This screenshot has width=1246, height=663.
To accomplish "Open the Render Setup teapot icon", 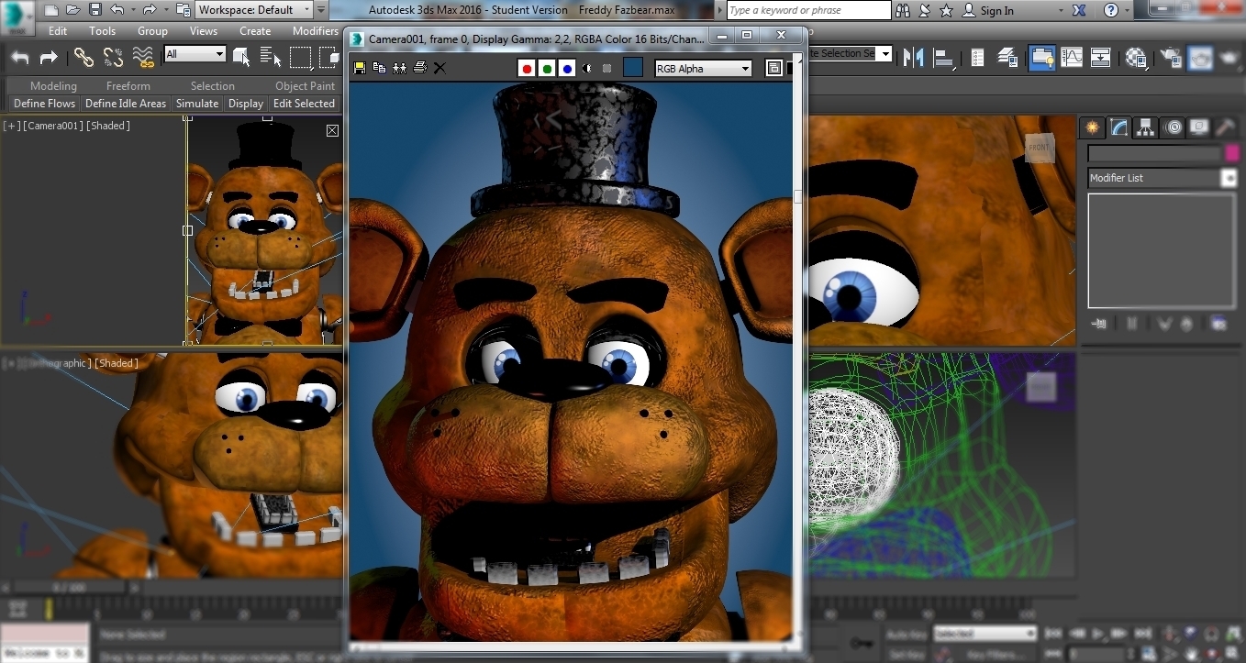I will [x=1171, y=58].
